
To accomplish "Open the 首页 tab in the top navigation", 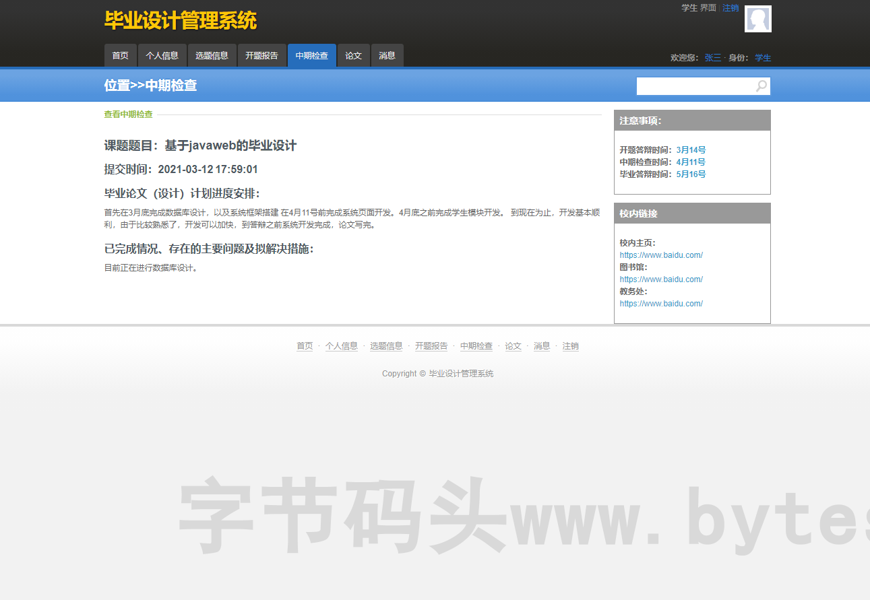I will point(121,55).
